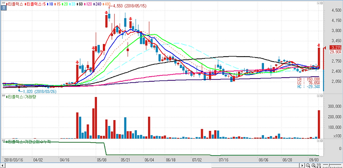Select the 10-day moving average legend
The width and height of the screenshot is (343, 168).
tap(50, 4)
